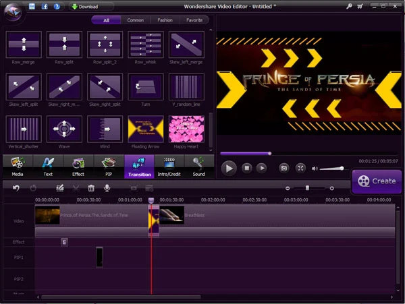Viewport: 405px width, 304px height.
Task: Take a snapshot with the camera icon
Action: pyautogui.click(x=284, y=168)
